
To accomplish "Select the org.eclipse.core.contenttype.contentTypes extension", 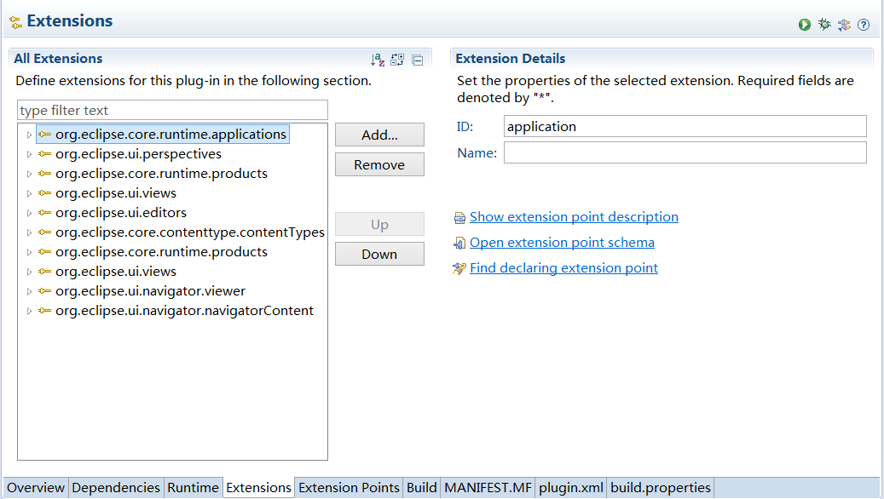I will [189, 232].
